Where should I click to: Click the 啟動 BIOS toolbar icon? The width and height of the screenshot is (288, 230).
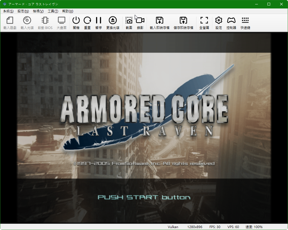(45, 23)
